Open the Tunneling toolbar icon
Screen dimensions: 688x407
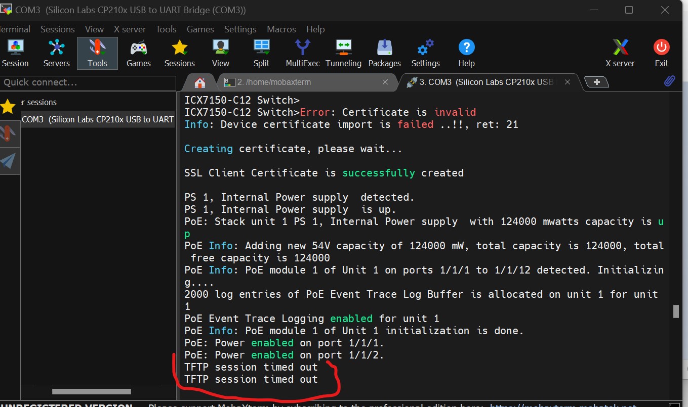click(344, 53)
